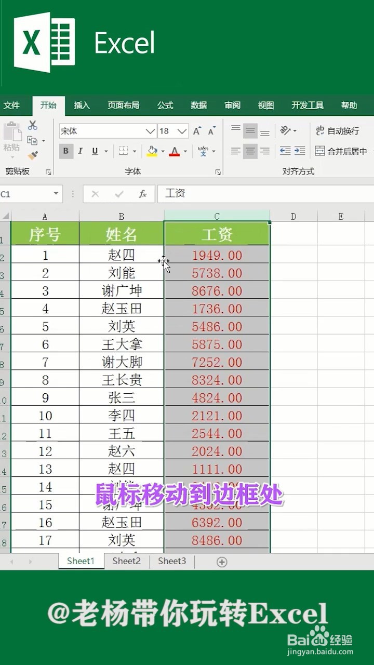The width and height of the screenshot is (374, 665).
Task: Click the Cut scissors icon
Action: pos(33,125)
